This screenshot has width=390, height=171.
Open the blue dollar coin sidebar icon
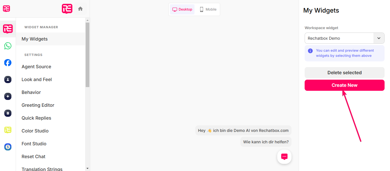[x=8, y=147]
